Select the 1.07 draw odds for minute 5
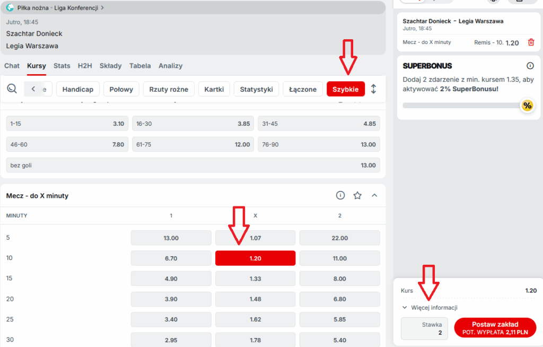Viewport: 543px width, 347px height. (x=255, y=238)
